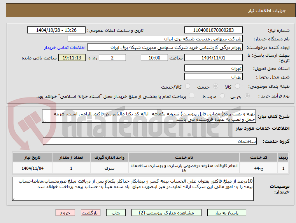Click the 'خروج' exit button
The height and width of the screenshot is (223, 296).
(65, 213)
